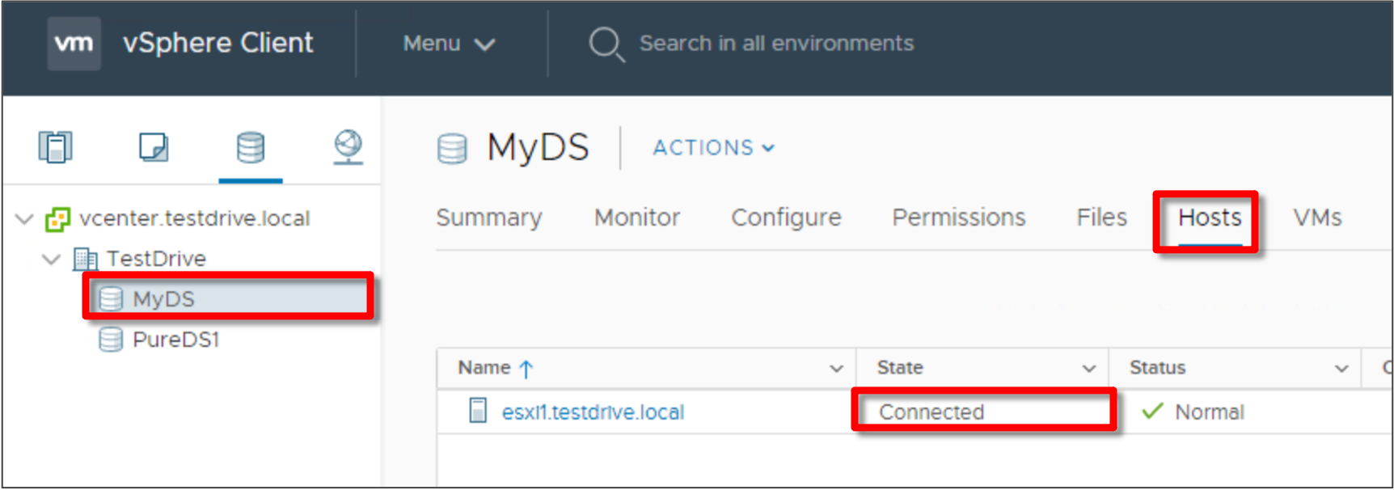Viewport: 1394px width, 490px height.
Task: Focus the Search in all environments field
Action: pos(776,44)
